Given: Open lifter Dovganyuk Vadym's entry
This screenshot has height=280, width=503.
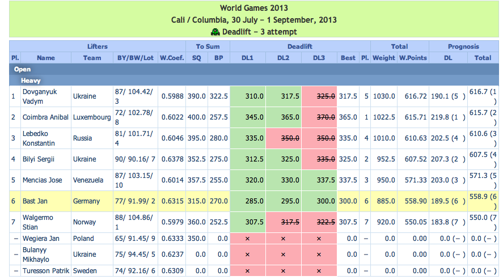Looking at the screenshot, I should click(x=40, y=96).
